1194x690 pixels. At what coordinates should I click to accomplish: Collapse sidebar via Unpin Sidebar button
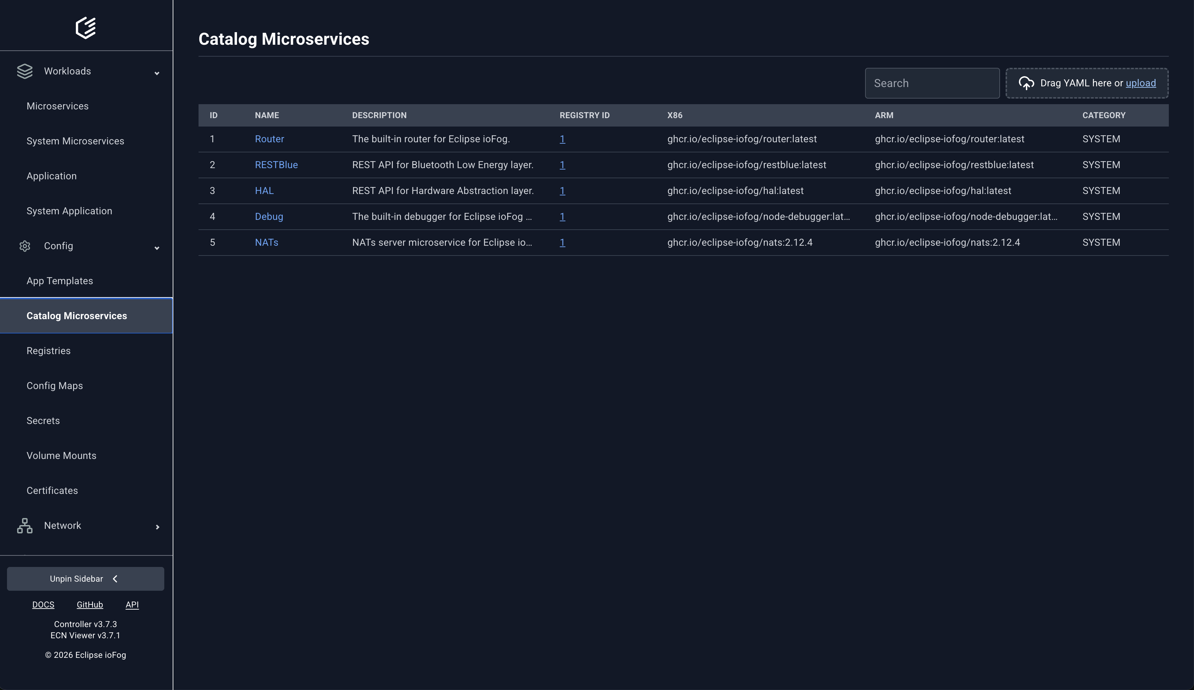pos(85,578)
